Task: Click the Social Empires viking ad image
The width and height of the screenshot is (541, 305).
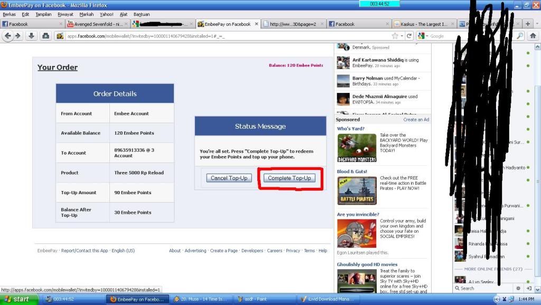Action: click(x=357, y=234)
